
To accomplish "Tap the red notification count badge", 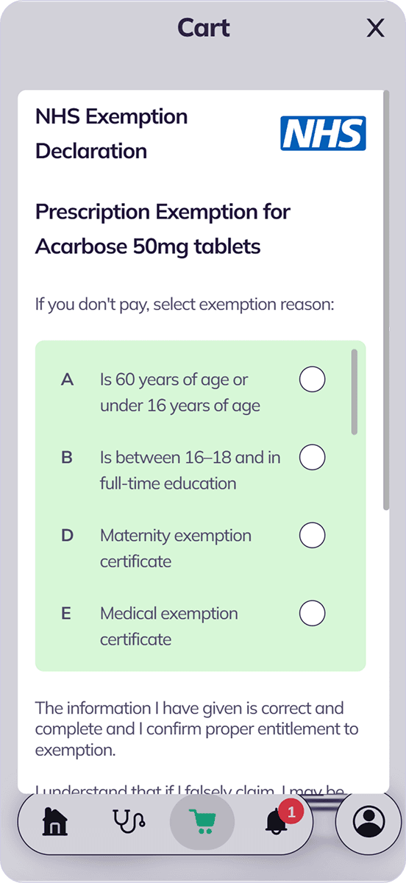I will point(292,812).
